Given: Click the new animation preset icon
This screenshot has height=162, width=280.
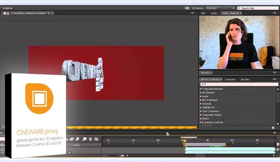Looking at the screenshot, I should pos(273,128).
